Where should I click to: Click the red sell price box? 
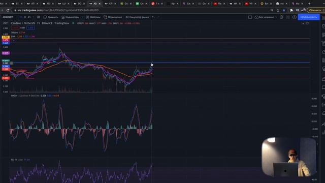(15, 28)
